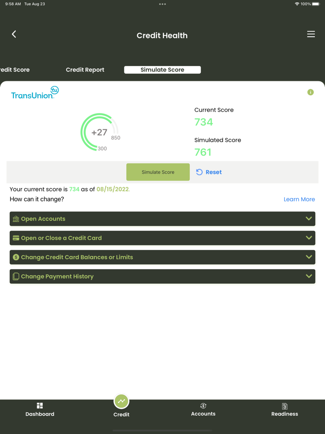Click the +27 score gauge

[99, 132]
